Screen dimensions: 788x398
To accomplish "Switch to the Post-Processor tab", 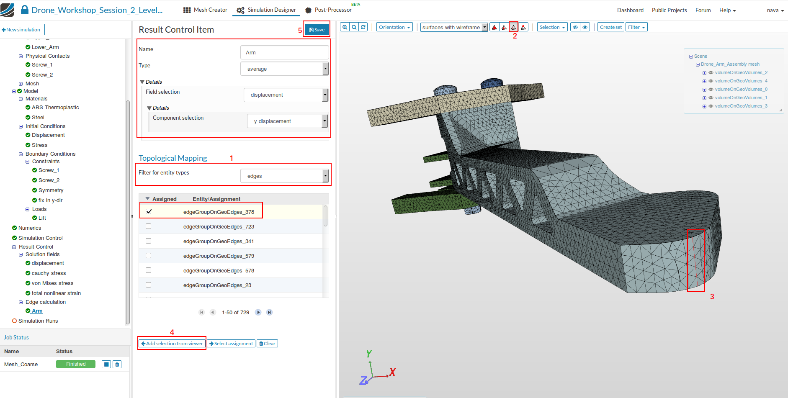I will [x=328, y=10].
